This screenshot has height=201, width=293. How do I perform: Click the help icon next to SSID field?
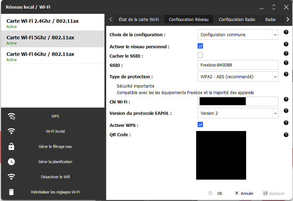click(286, 63)
